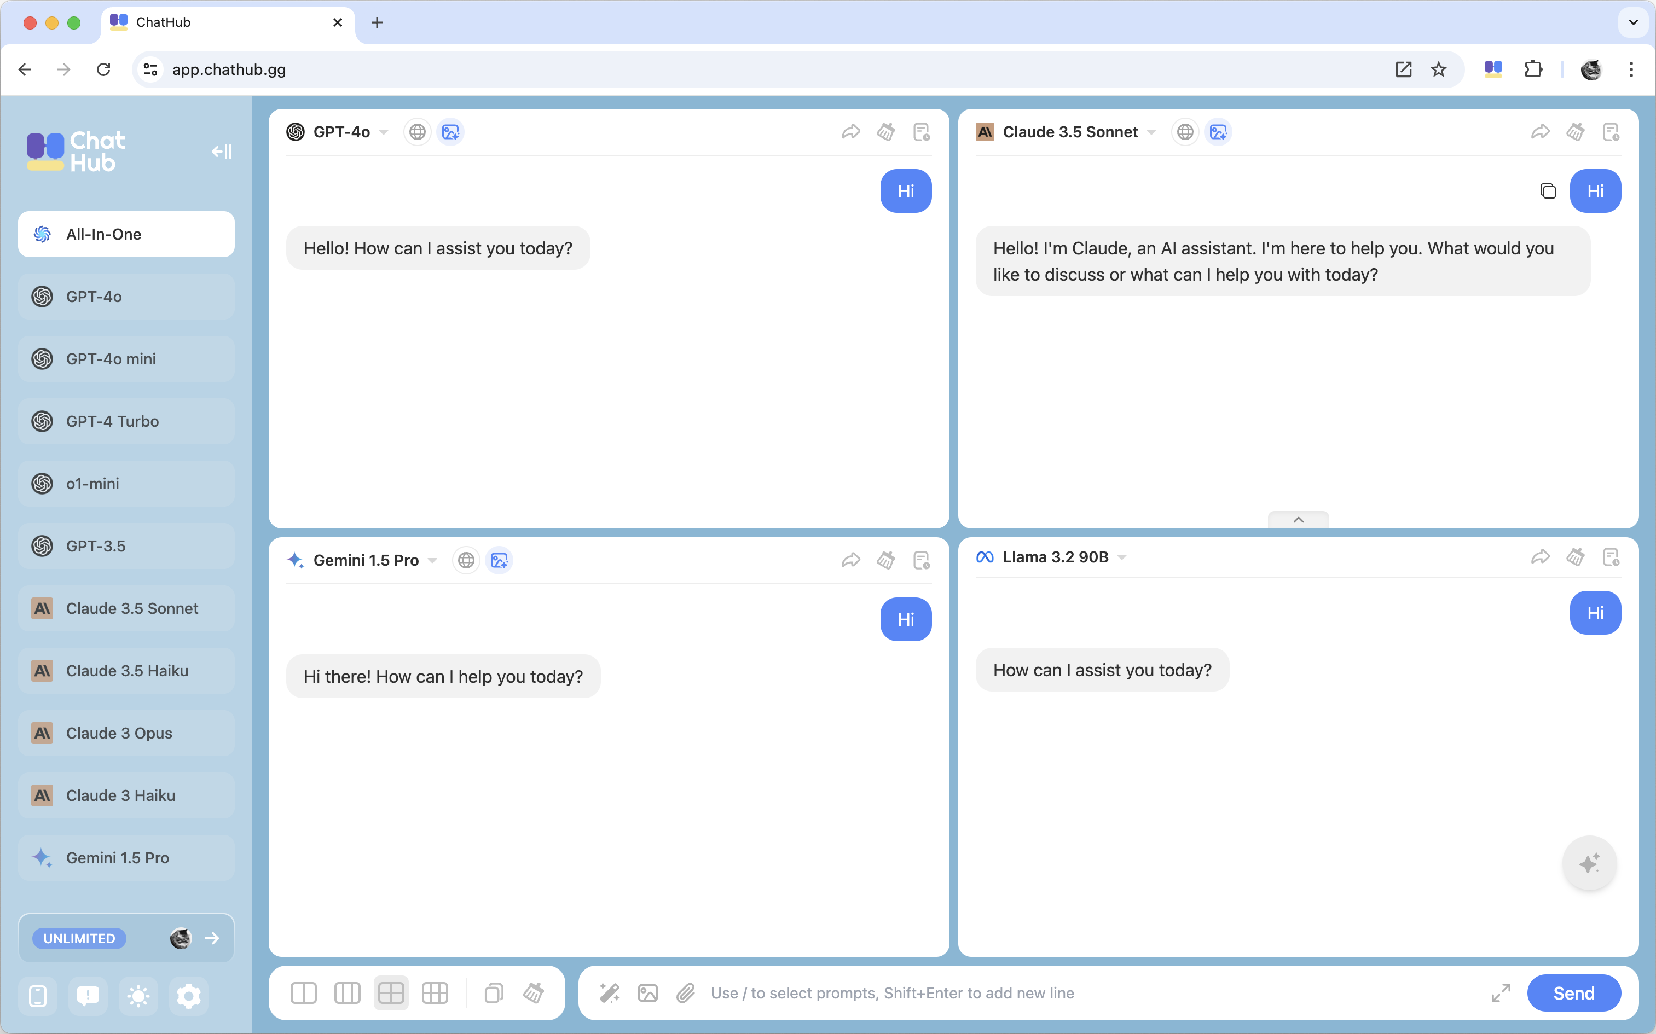Screen dimensions: 1656x1034
Task: Click the Send button
Action: tap(1573, 992)
